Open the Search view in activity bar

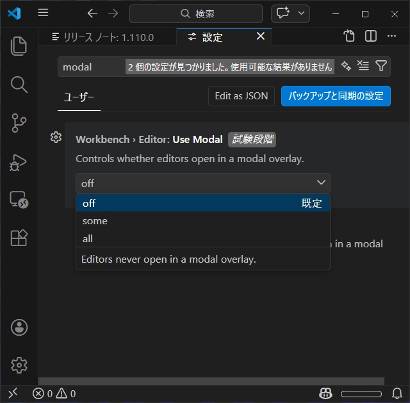(x=19, y=85)
